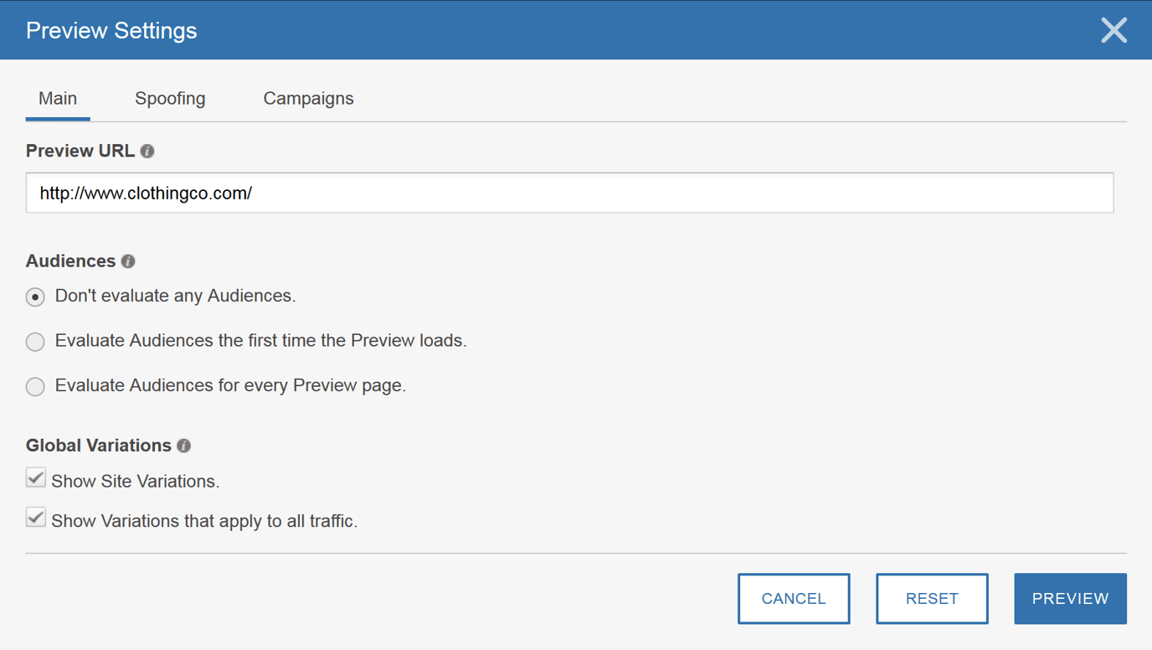Click the Preview Settings title bar
This screenshot has width=1152, height=650.
[x=111, y=30]
